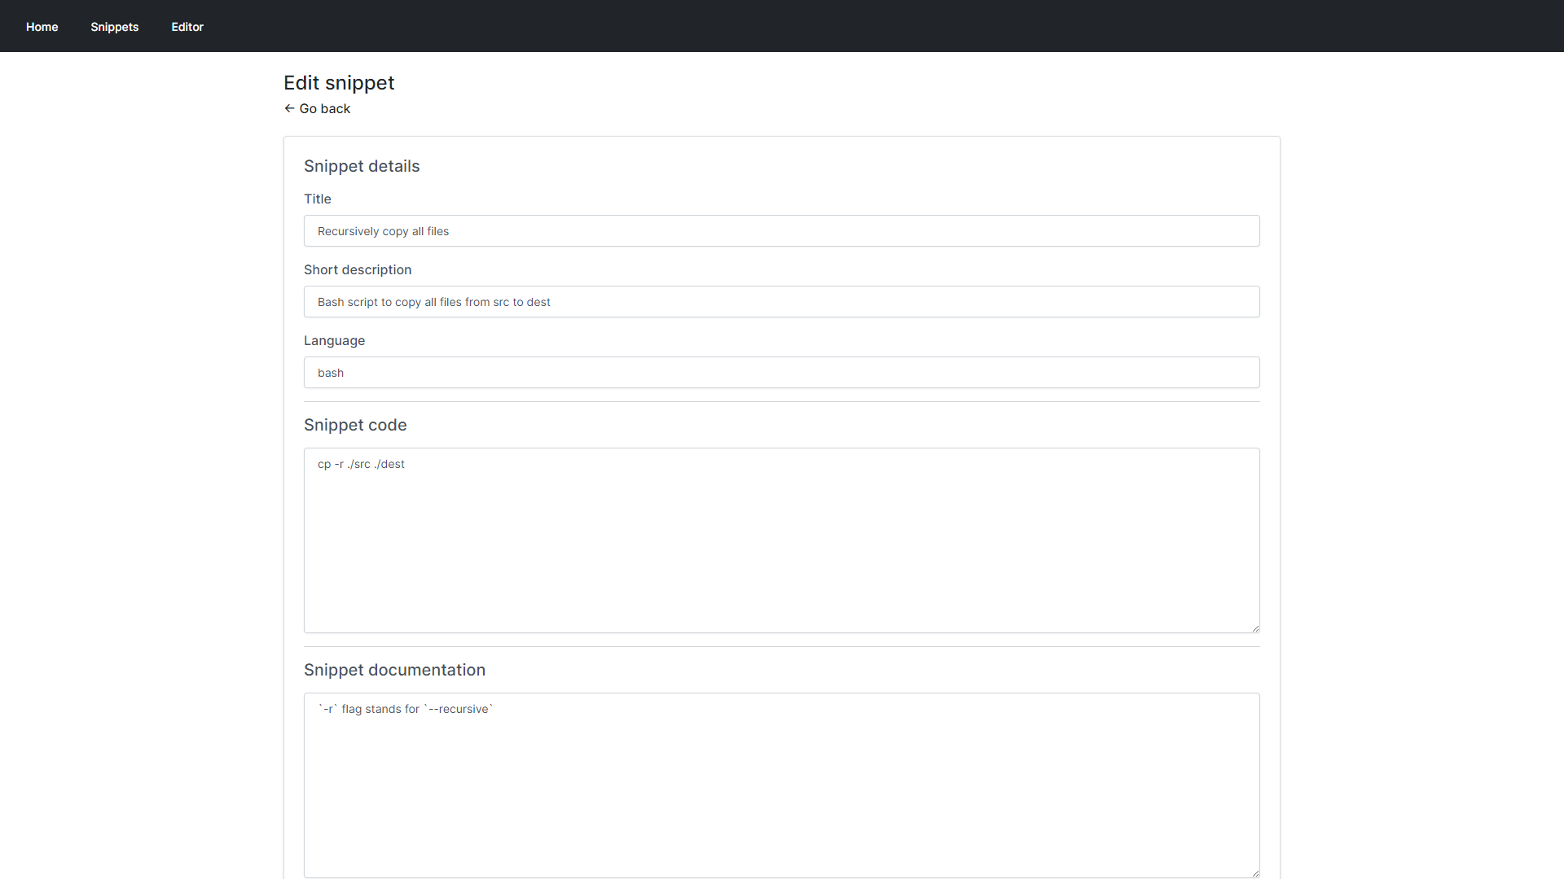Click the left arrow icon beside Go back
The image size is (1564, 879).
289,108
